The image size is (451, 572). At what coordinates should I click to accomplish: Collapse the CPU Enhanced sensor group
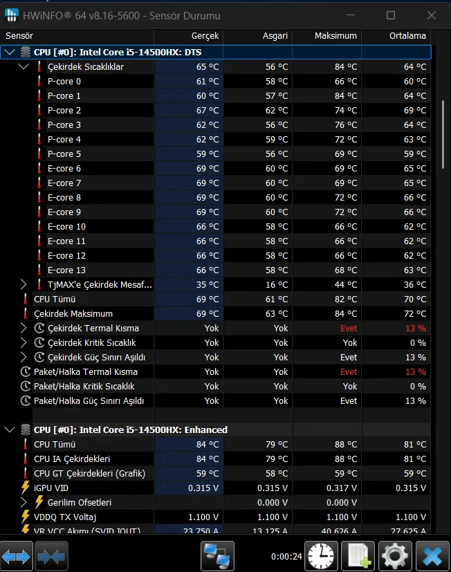(10, 430)
